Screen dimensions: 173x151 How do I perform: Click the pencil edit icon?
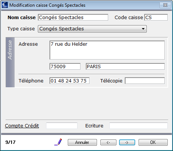(58, 142)
